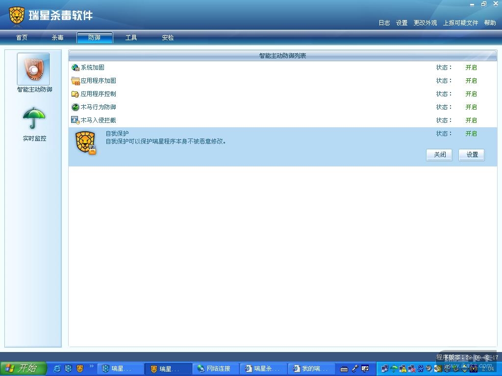Go to the 安检 tab
Viewport: 502px width, 376px height.
[x=168, y=37]
